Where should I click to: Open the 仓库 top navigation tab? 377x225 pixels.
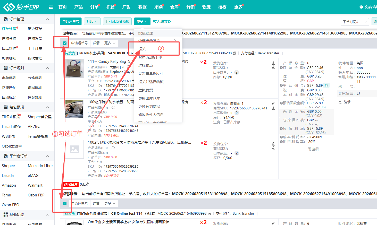pos(174,7)
